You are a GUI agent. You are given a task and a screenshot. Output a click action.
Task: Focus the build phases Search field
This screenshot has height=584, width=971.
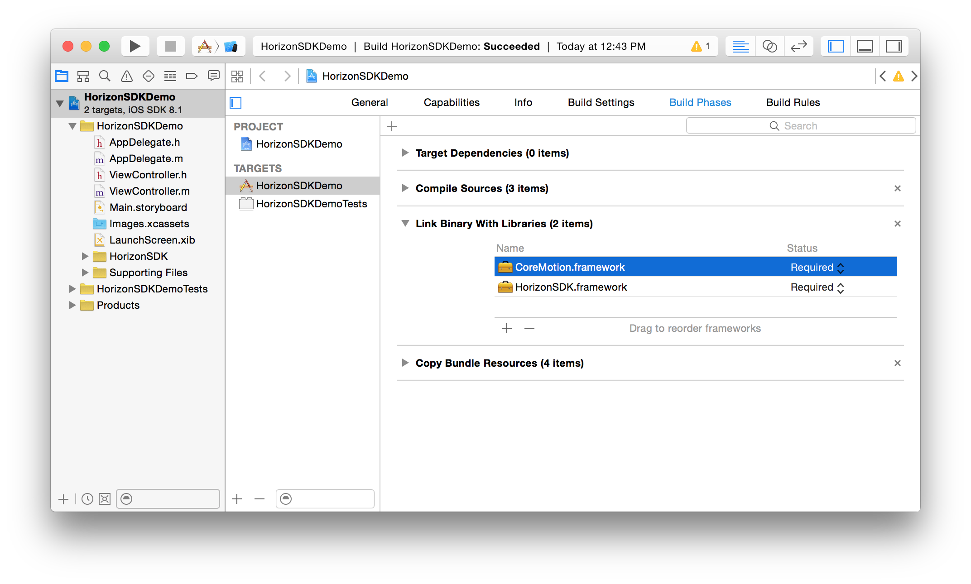pyautogui.click(x=801, y=126)
